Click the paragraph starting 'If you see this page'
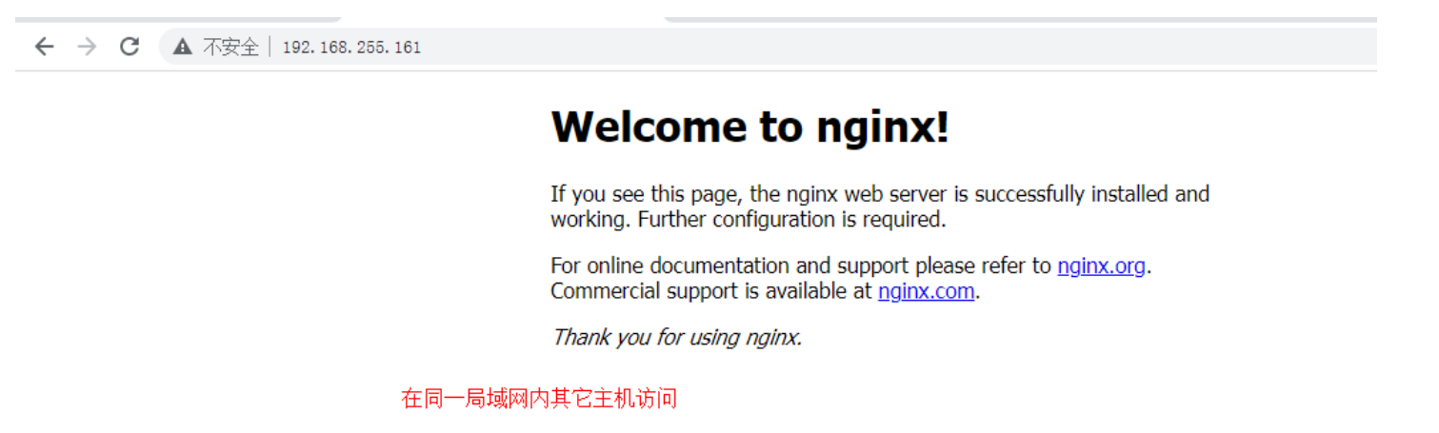The width and height of the screenshot is (1439, 433). pos(880,207)
